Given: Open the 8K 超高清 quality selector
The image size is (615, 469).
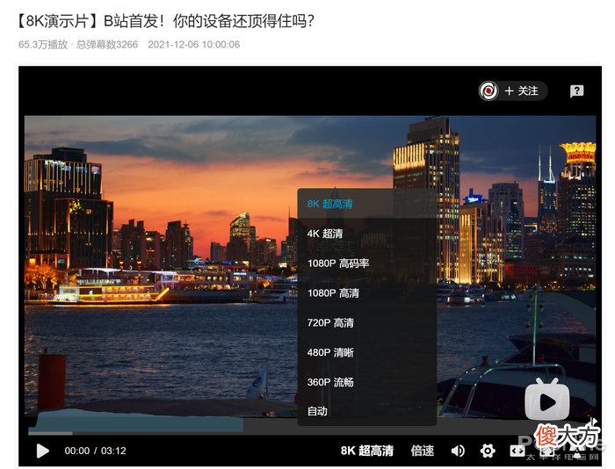Looking at the screenshot, I should [367, 451].
